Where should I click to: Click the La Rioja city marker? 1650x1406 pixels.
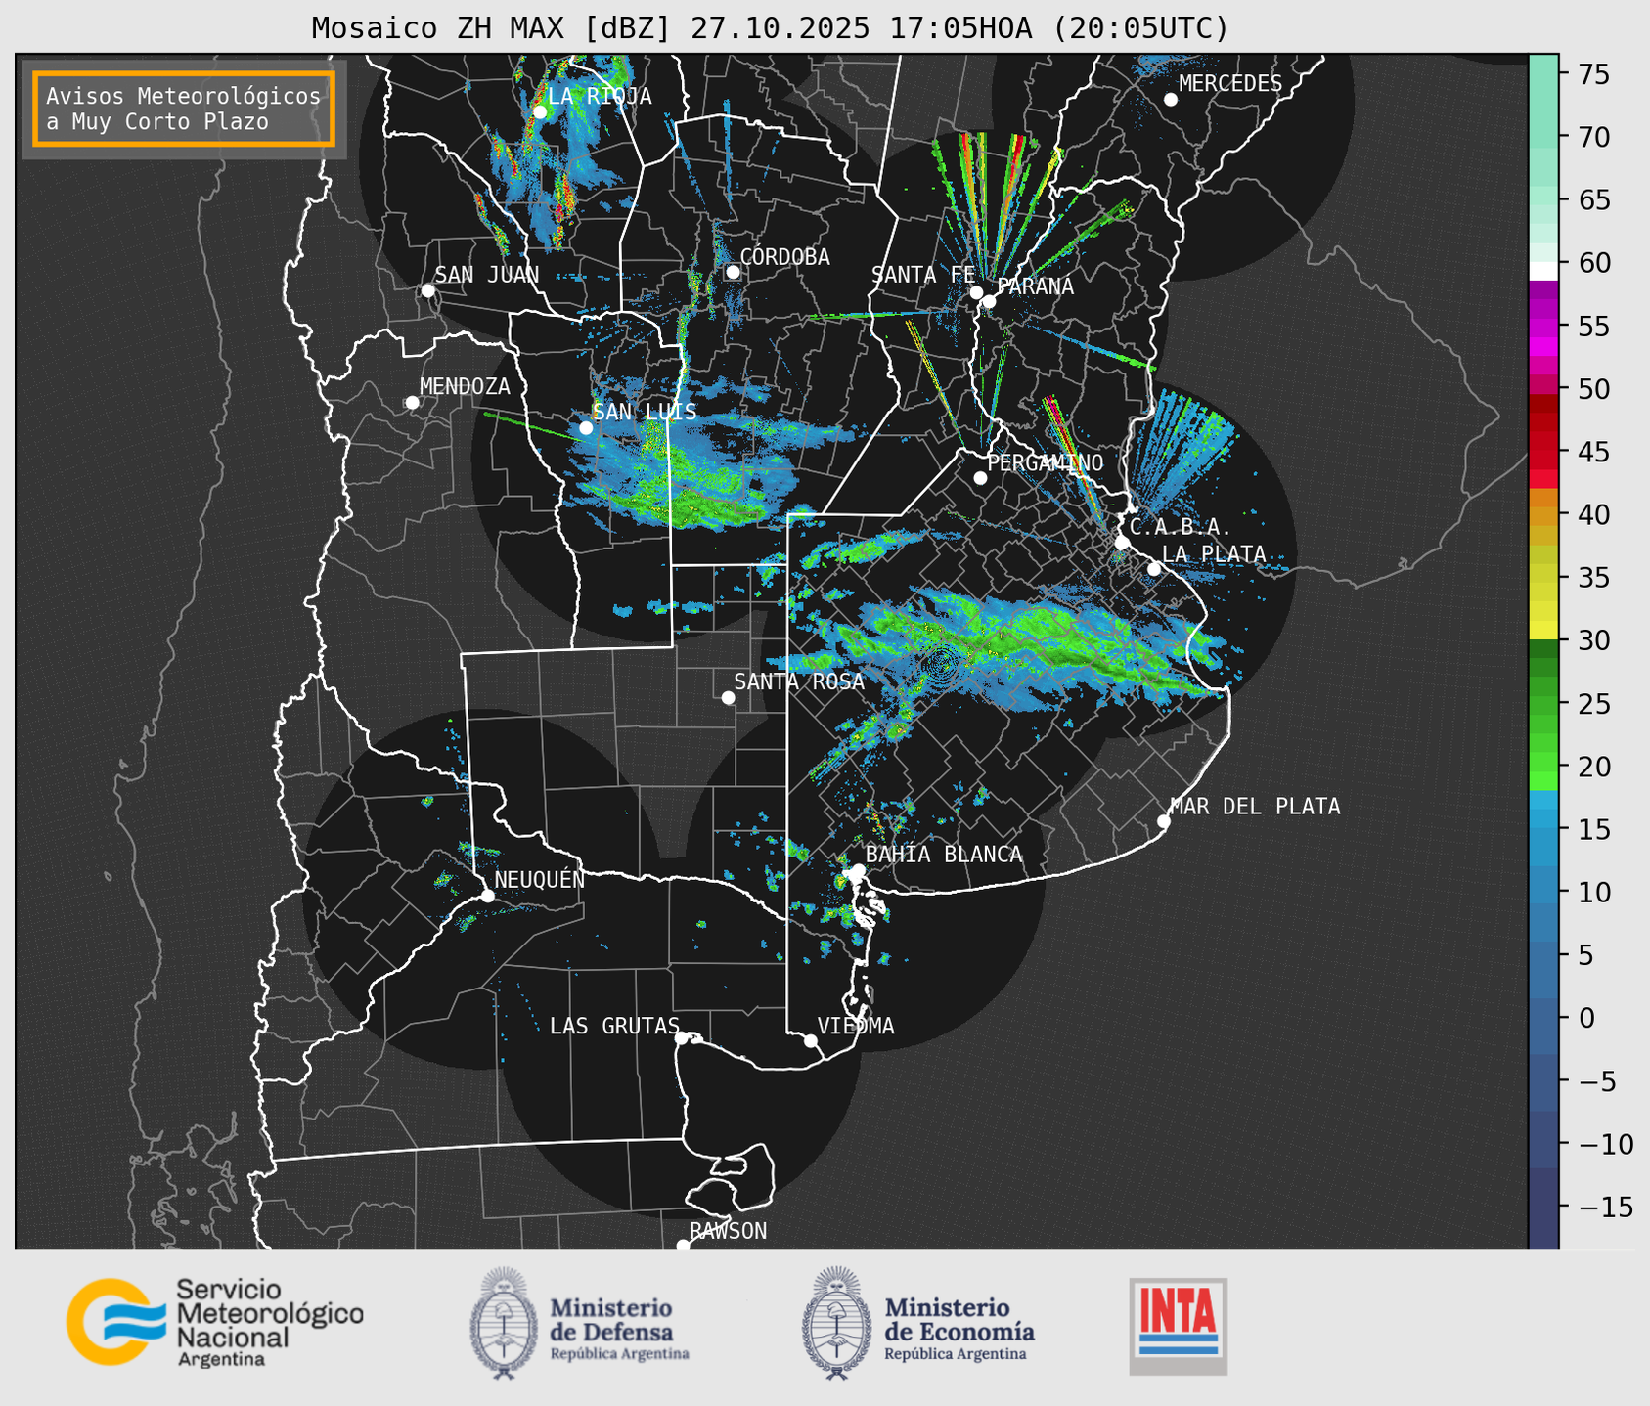pos(540,112)
